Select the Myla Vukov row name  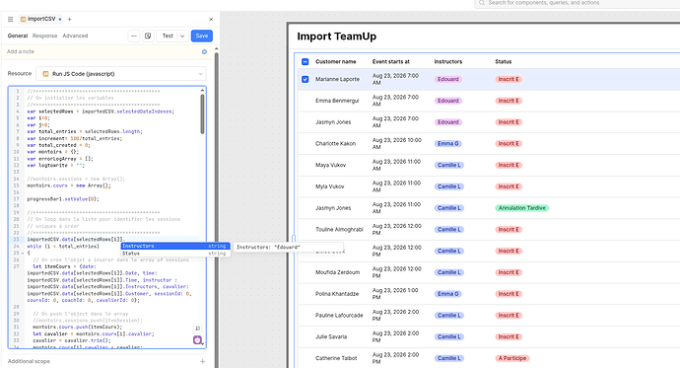click(329, 186)
